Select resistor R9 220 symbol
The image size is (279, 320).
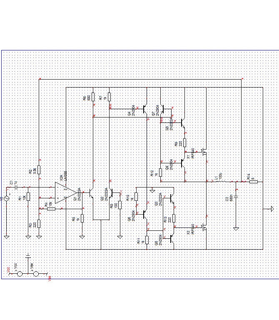point(185,142)
